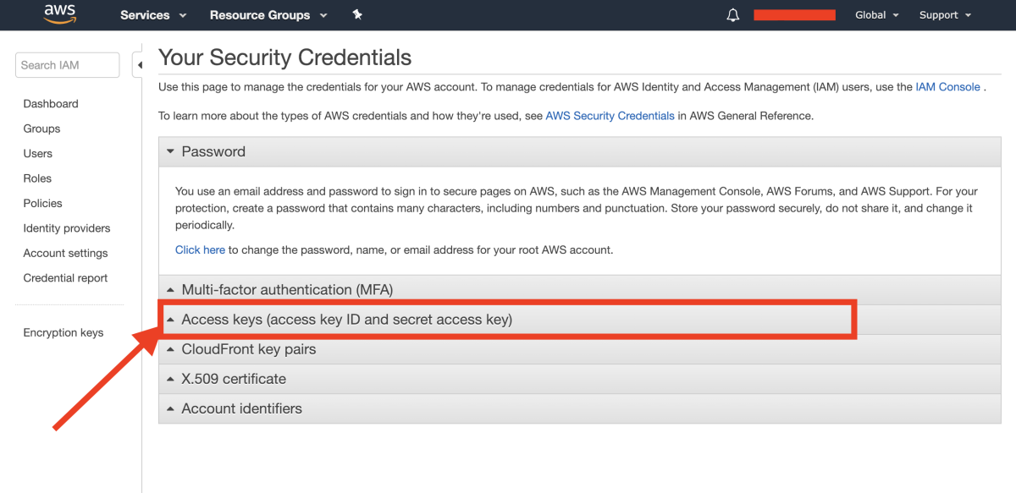The height and width of the screenshot is (493, 1016).
Task: Use Click here link to change password
Action: pyautogui.click(x=200, y=249)
